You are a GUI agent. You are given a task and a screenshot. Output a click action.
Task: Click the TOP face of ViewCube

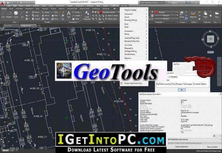[211, 39]
